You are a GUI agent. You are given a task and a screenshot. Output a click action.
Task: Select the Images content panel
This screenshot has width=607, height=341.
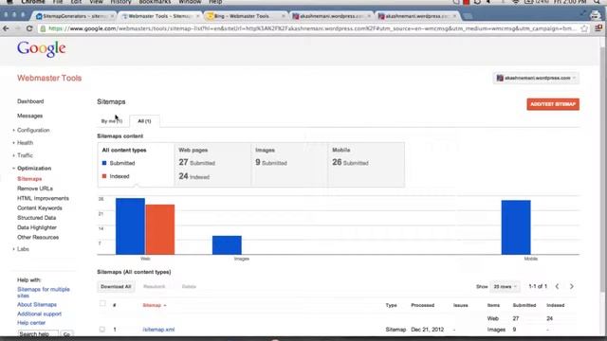(289, 165)
